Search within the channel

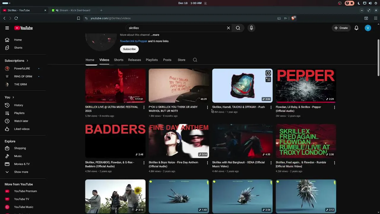(195, 60)
